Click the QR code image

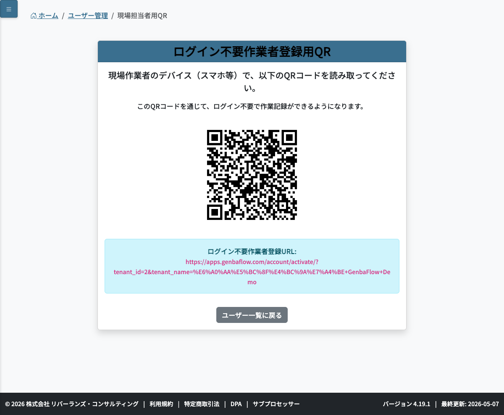(252, 175)
